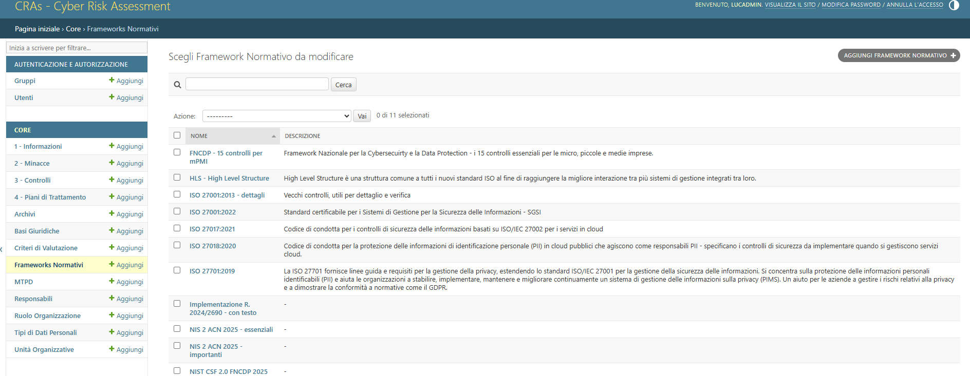This screenshot has height=376, width=970.
Task: Sort by the Descrizione column header
Action: [x=303, y=136]
